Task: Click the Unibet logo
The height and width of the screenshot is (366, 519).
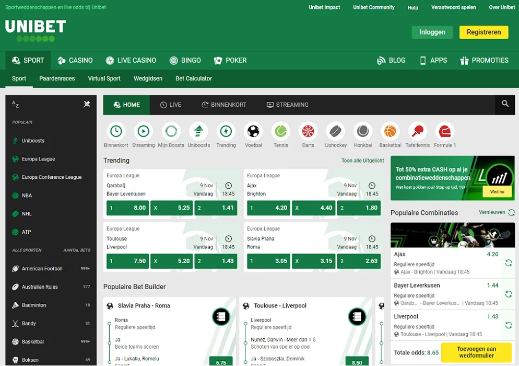Action: 36,30
